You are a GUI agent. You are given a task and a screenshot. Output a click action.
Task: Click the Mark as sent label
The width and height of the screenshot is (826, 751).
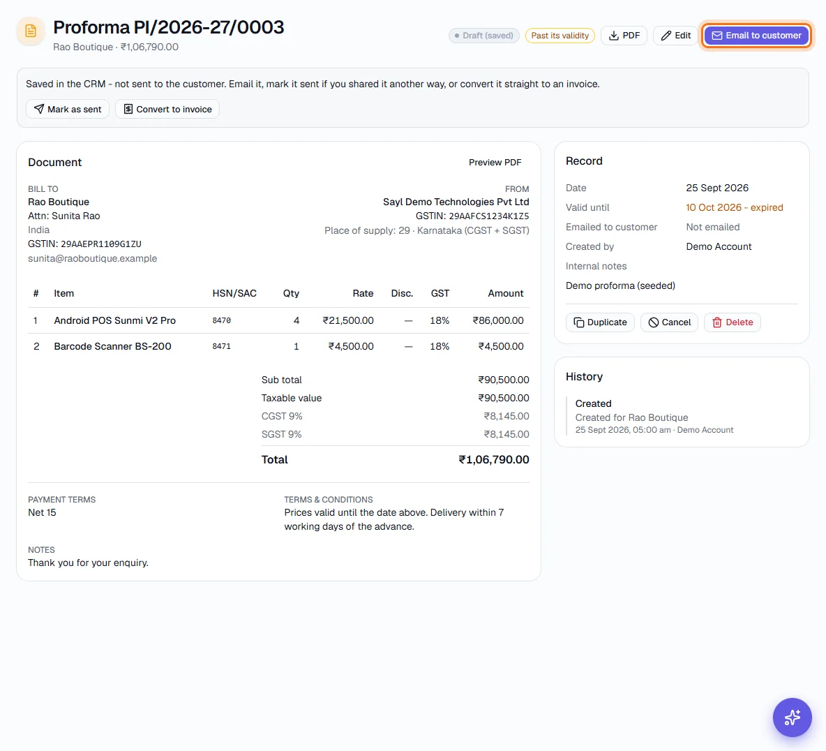pyautogui.click(x=74, y=109)
